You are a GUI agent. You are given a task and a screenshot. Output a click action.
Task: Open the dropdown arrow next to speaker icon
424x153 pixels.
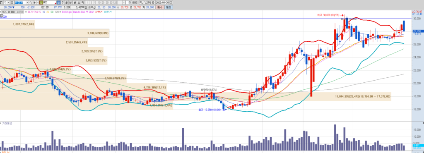(38, 2)
